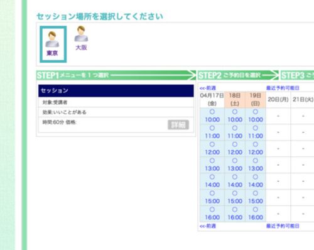Click the STEP2 ご予約日を選択 banner
314x250 pixels.
point(238,75)
